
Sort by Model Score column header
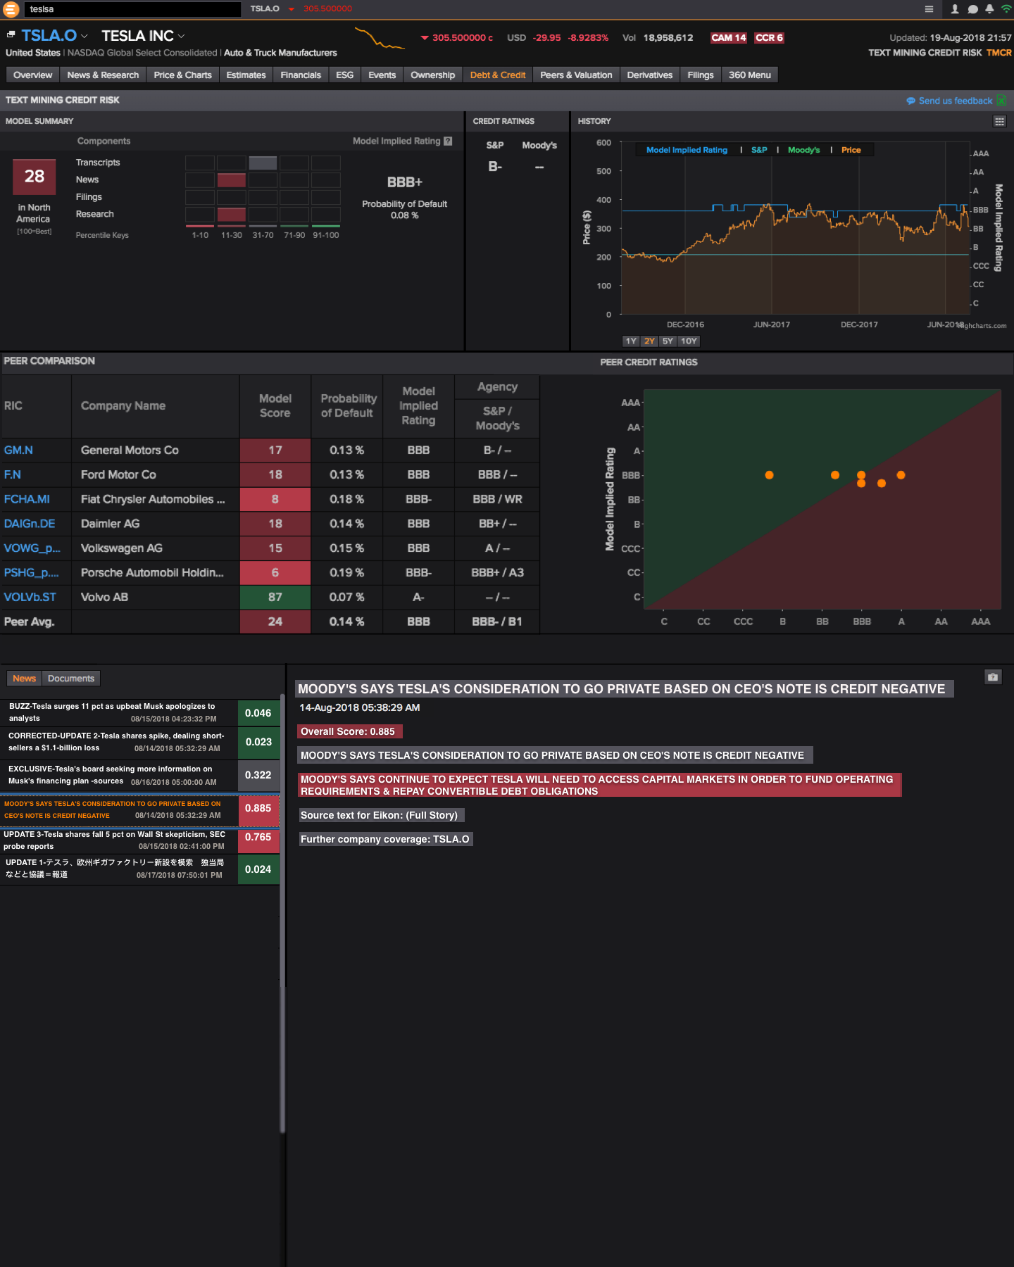coord(275,406)
